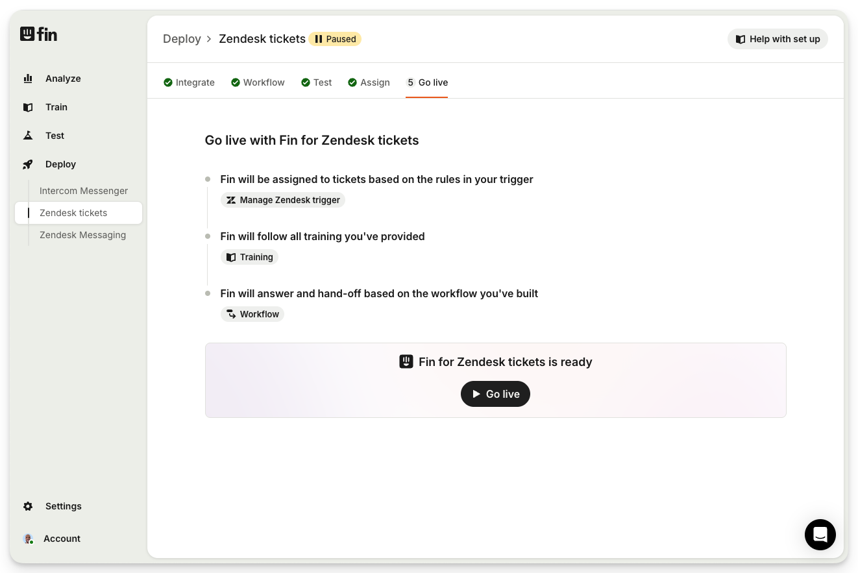
Task: Click the Settings gear icon
Action: point(28,506)
